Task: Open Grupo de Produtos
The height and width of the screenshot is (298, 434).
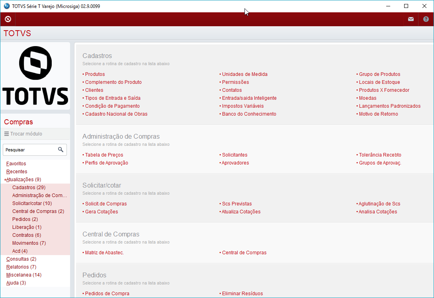Action: point(380,74)
